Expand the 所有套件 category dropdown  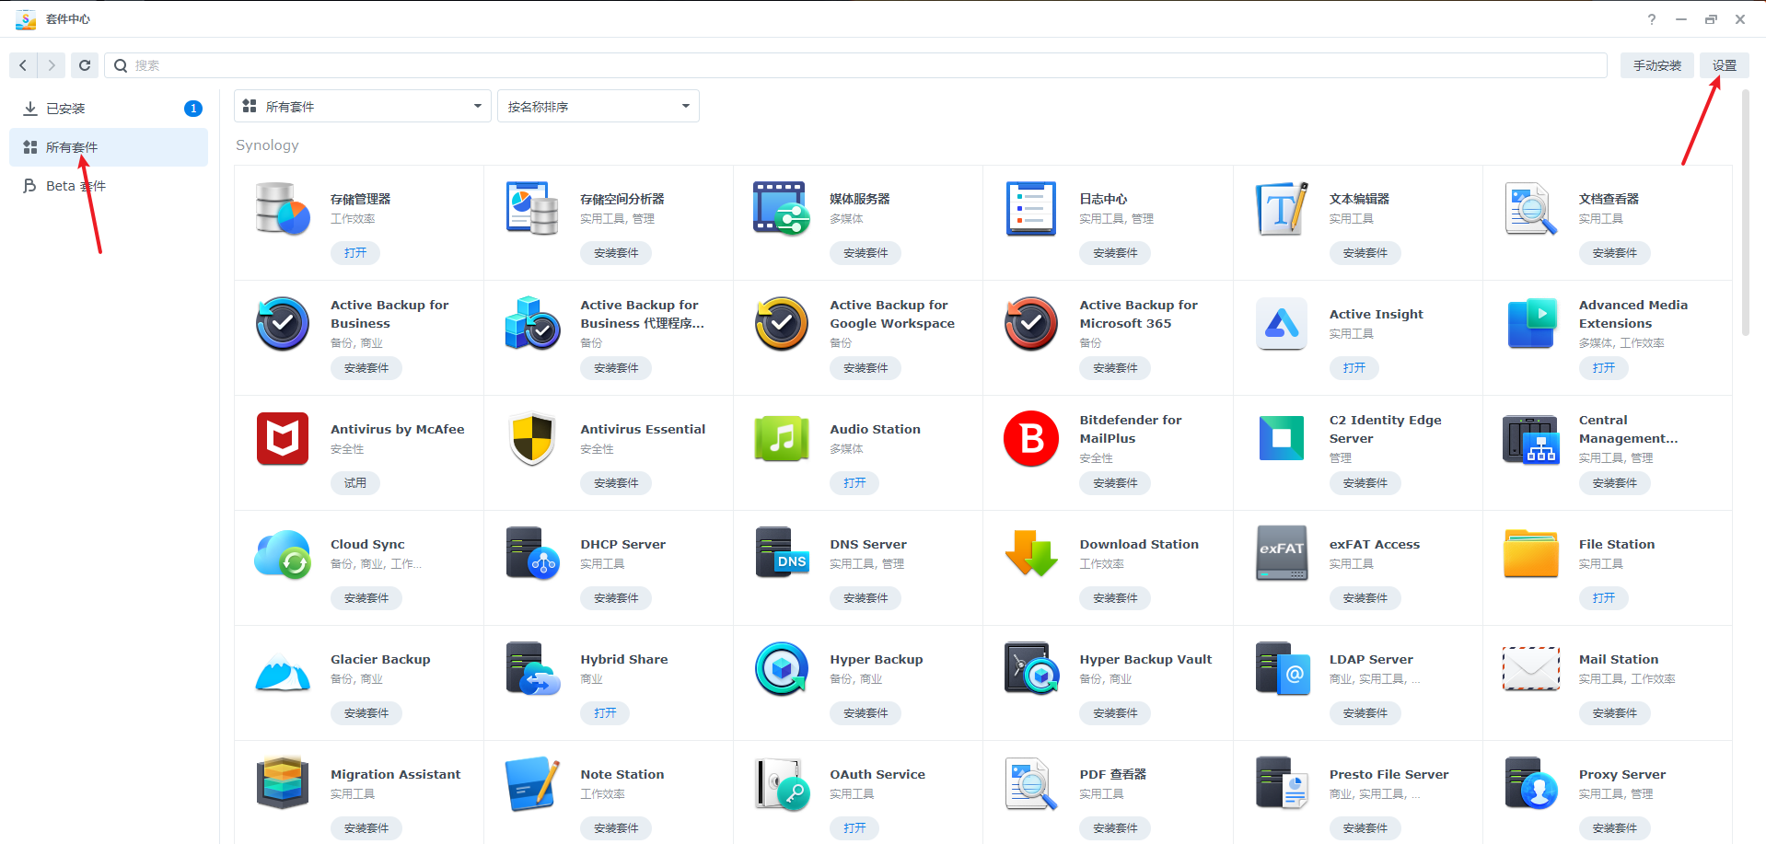tap(363, 106)
